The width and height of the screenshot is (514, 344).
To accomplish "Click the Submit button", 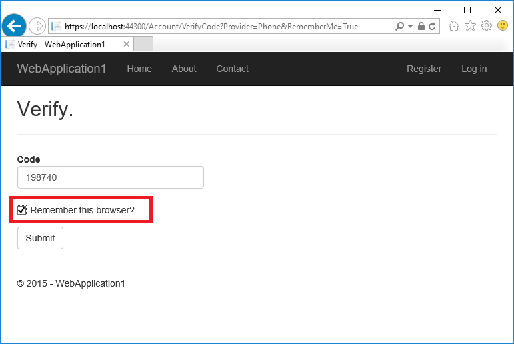I will tap(40, 238).
